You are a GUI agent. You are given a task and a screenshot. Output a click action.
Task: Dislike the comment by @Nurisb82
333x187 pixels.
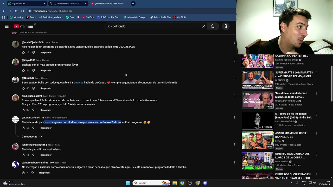(34, 88)
